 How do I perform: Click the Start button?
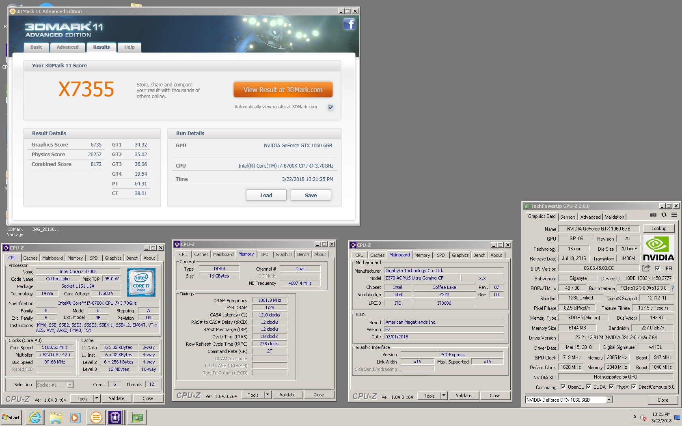tap(11, 417)
